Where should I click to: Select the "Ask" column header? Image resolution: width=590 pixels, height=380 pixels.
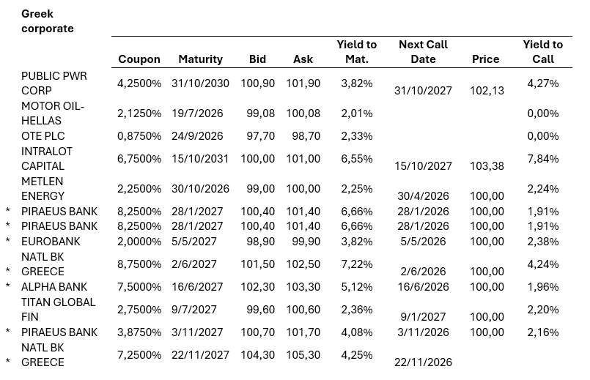coord(303,59)
